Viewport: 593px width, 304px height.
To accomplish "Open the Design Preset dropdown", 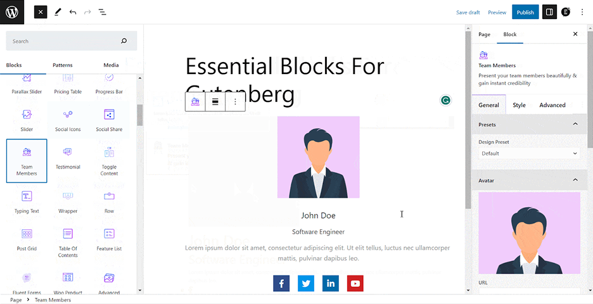I will click(529, 153).
